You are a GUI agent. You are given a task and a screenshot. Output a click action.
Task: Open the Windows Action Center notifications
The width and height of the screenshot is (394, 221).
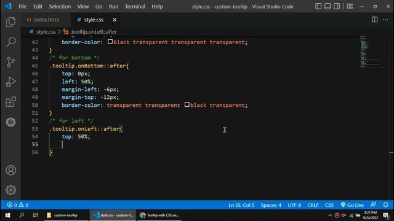[386, 215]
